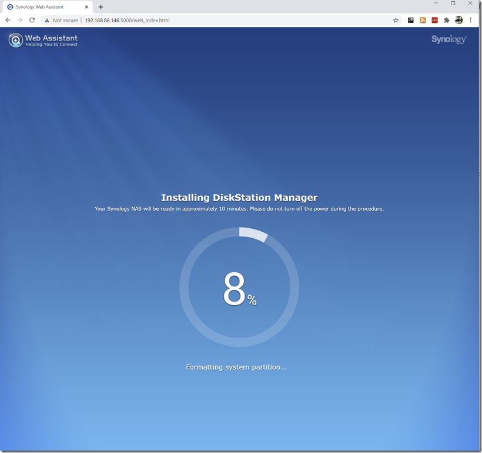The width and height of the screenshot is (482, 453).
Task: Close the Chrome window
Action: pos(470,3)
